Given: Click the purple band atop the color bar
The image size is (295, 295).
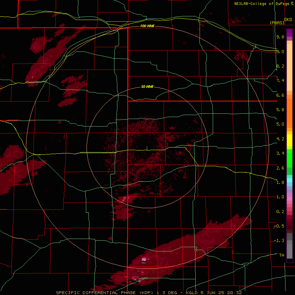Looking at the screenshot, I should pyautogui.click(x=289, y=33).
